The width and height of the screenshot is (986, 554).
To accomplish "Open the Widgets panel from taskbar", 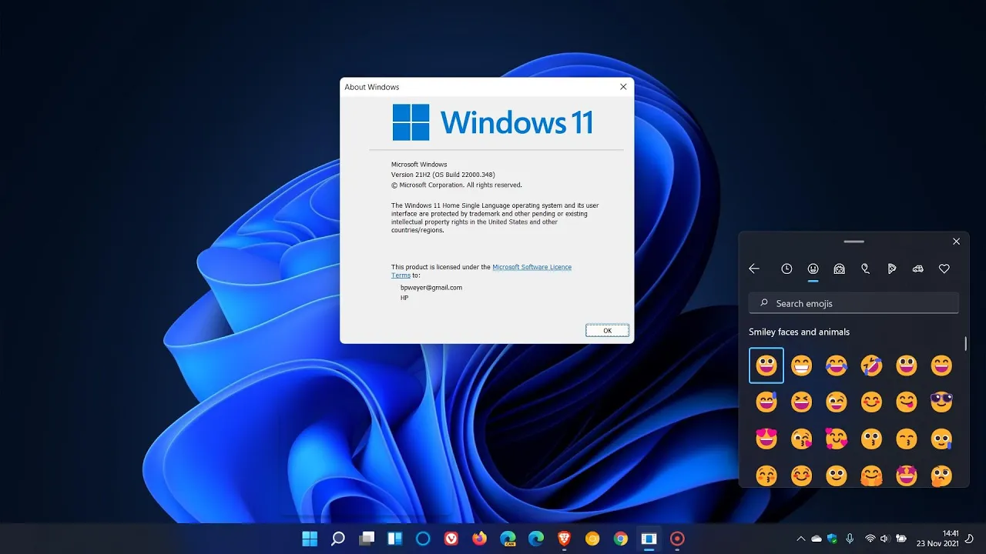I will click(x=394, y=539).
